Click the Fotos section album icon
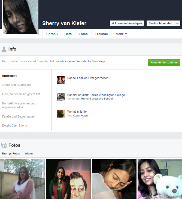The image size is (182, 199). (x=4, y=145)
